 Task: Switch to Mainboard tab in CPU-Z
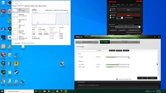click(x=118, y=5)
